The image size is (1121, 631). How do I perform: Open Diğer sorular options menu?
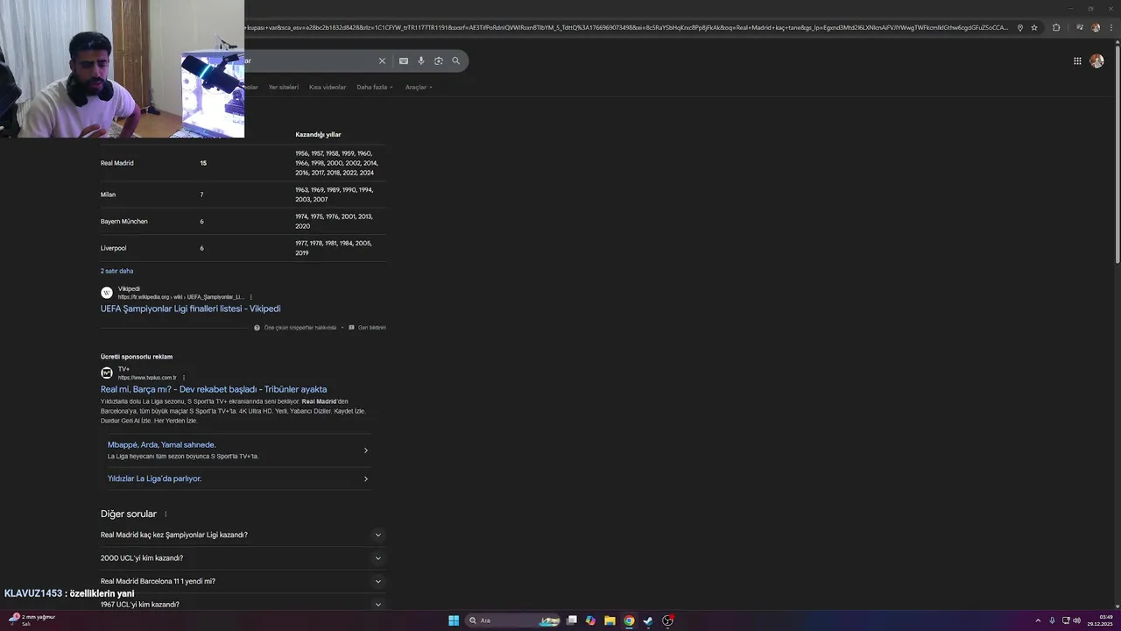166,514
